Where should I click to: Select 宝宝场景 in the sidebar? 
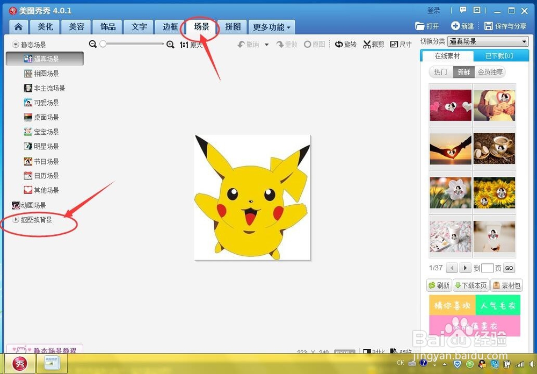(41, 132)
